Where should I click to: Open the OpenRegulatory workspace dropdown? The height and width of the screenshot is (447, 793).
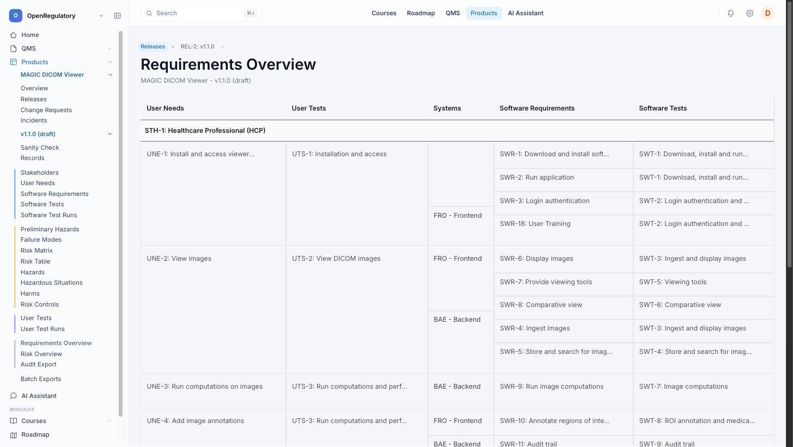[101, 16]
